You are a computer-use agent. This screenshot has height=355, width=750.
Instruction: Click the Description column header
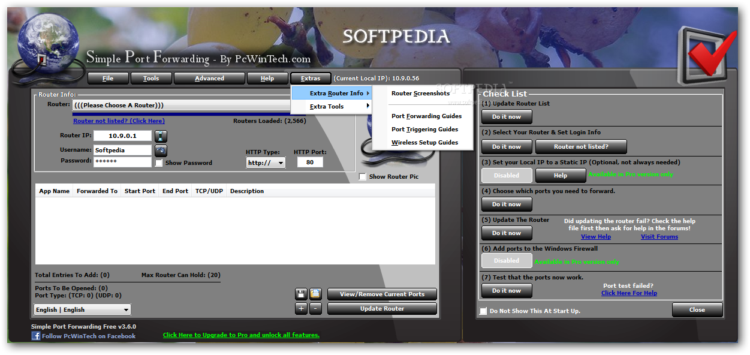pos(247,191)
